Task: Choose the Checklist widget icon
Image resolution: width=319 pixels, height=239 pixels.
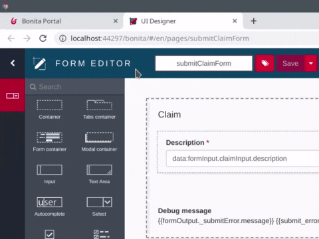Action: (x=101, y=234)
